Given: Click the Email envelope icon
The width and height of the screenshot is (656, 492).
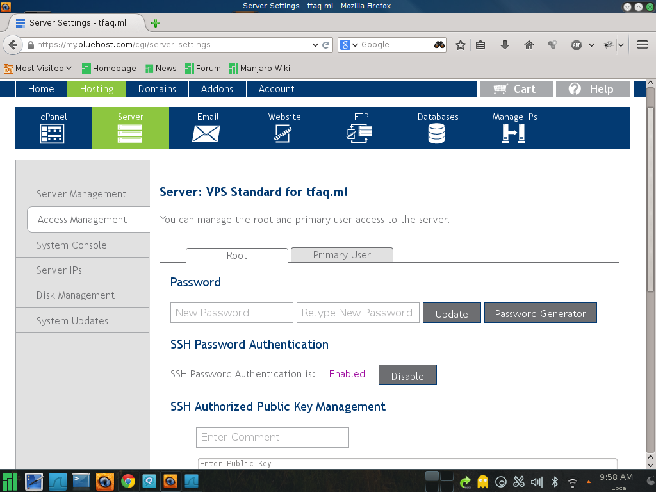Looking at the screenshot, I should (206, 133).
